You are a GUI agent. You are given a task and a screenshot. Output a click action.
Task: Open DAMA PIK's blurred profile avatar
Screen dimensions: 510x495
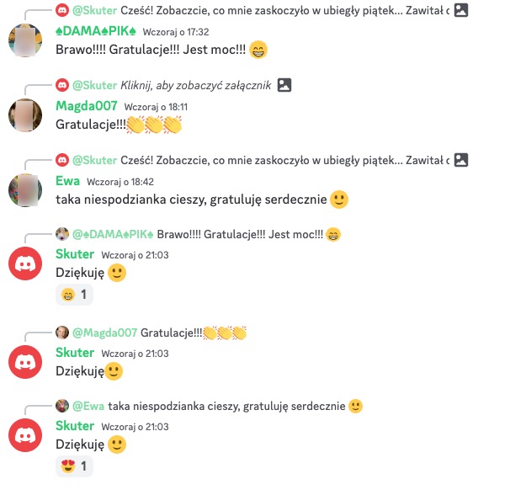point(25,40)
